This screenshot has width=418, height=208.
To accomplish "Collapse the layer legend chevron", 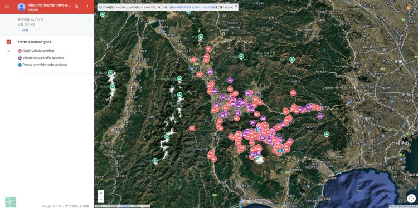I will (9, 51).
